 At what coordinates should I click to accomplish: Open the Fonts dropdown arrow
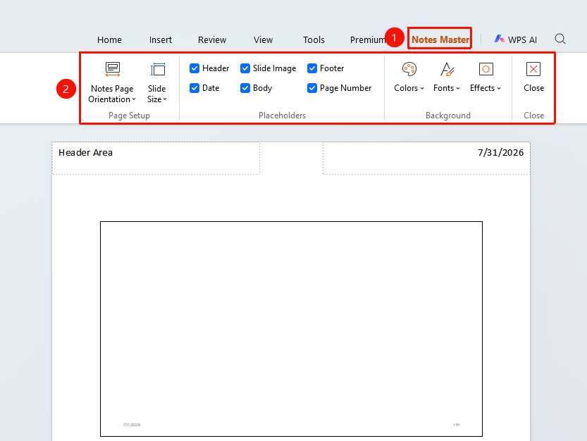(x=458, y=88)
